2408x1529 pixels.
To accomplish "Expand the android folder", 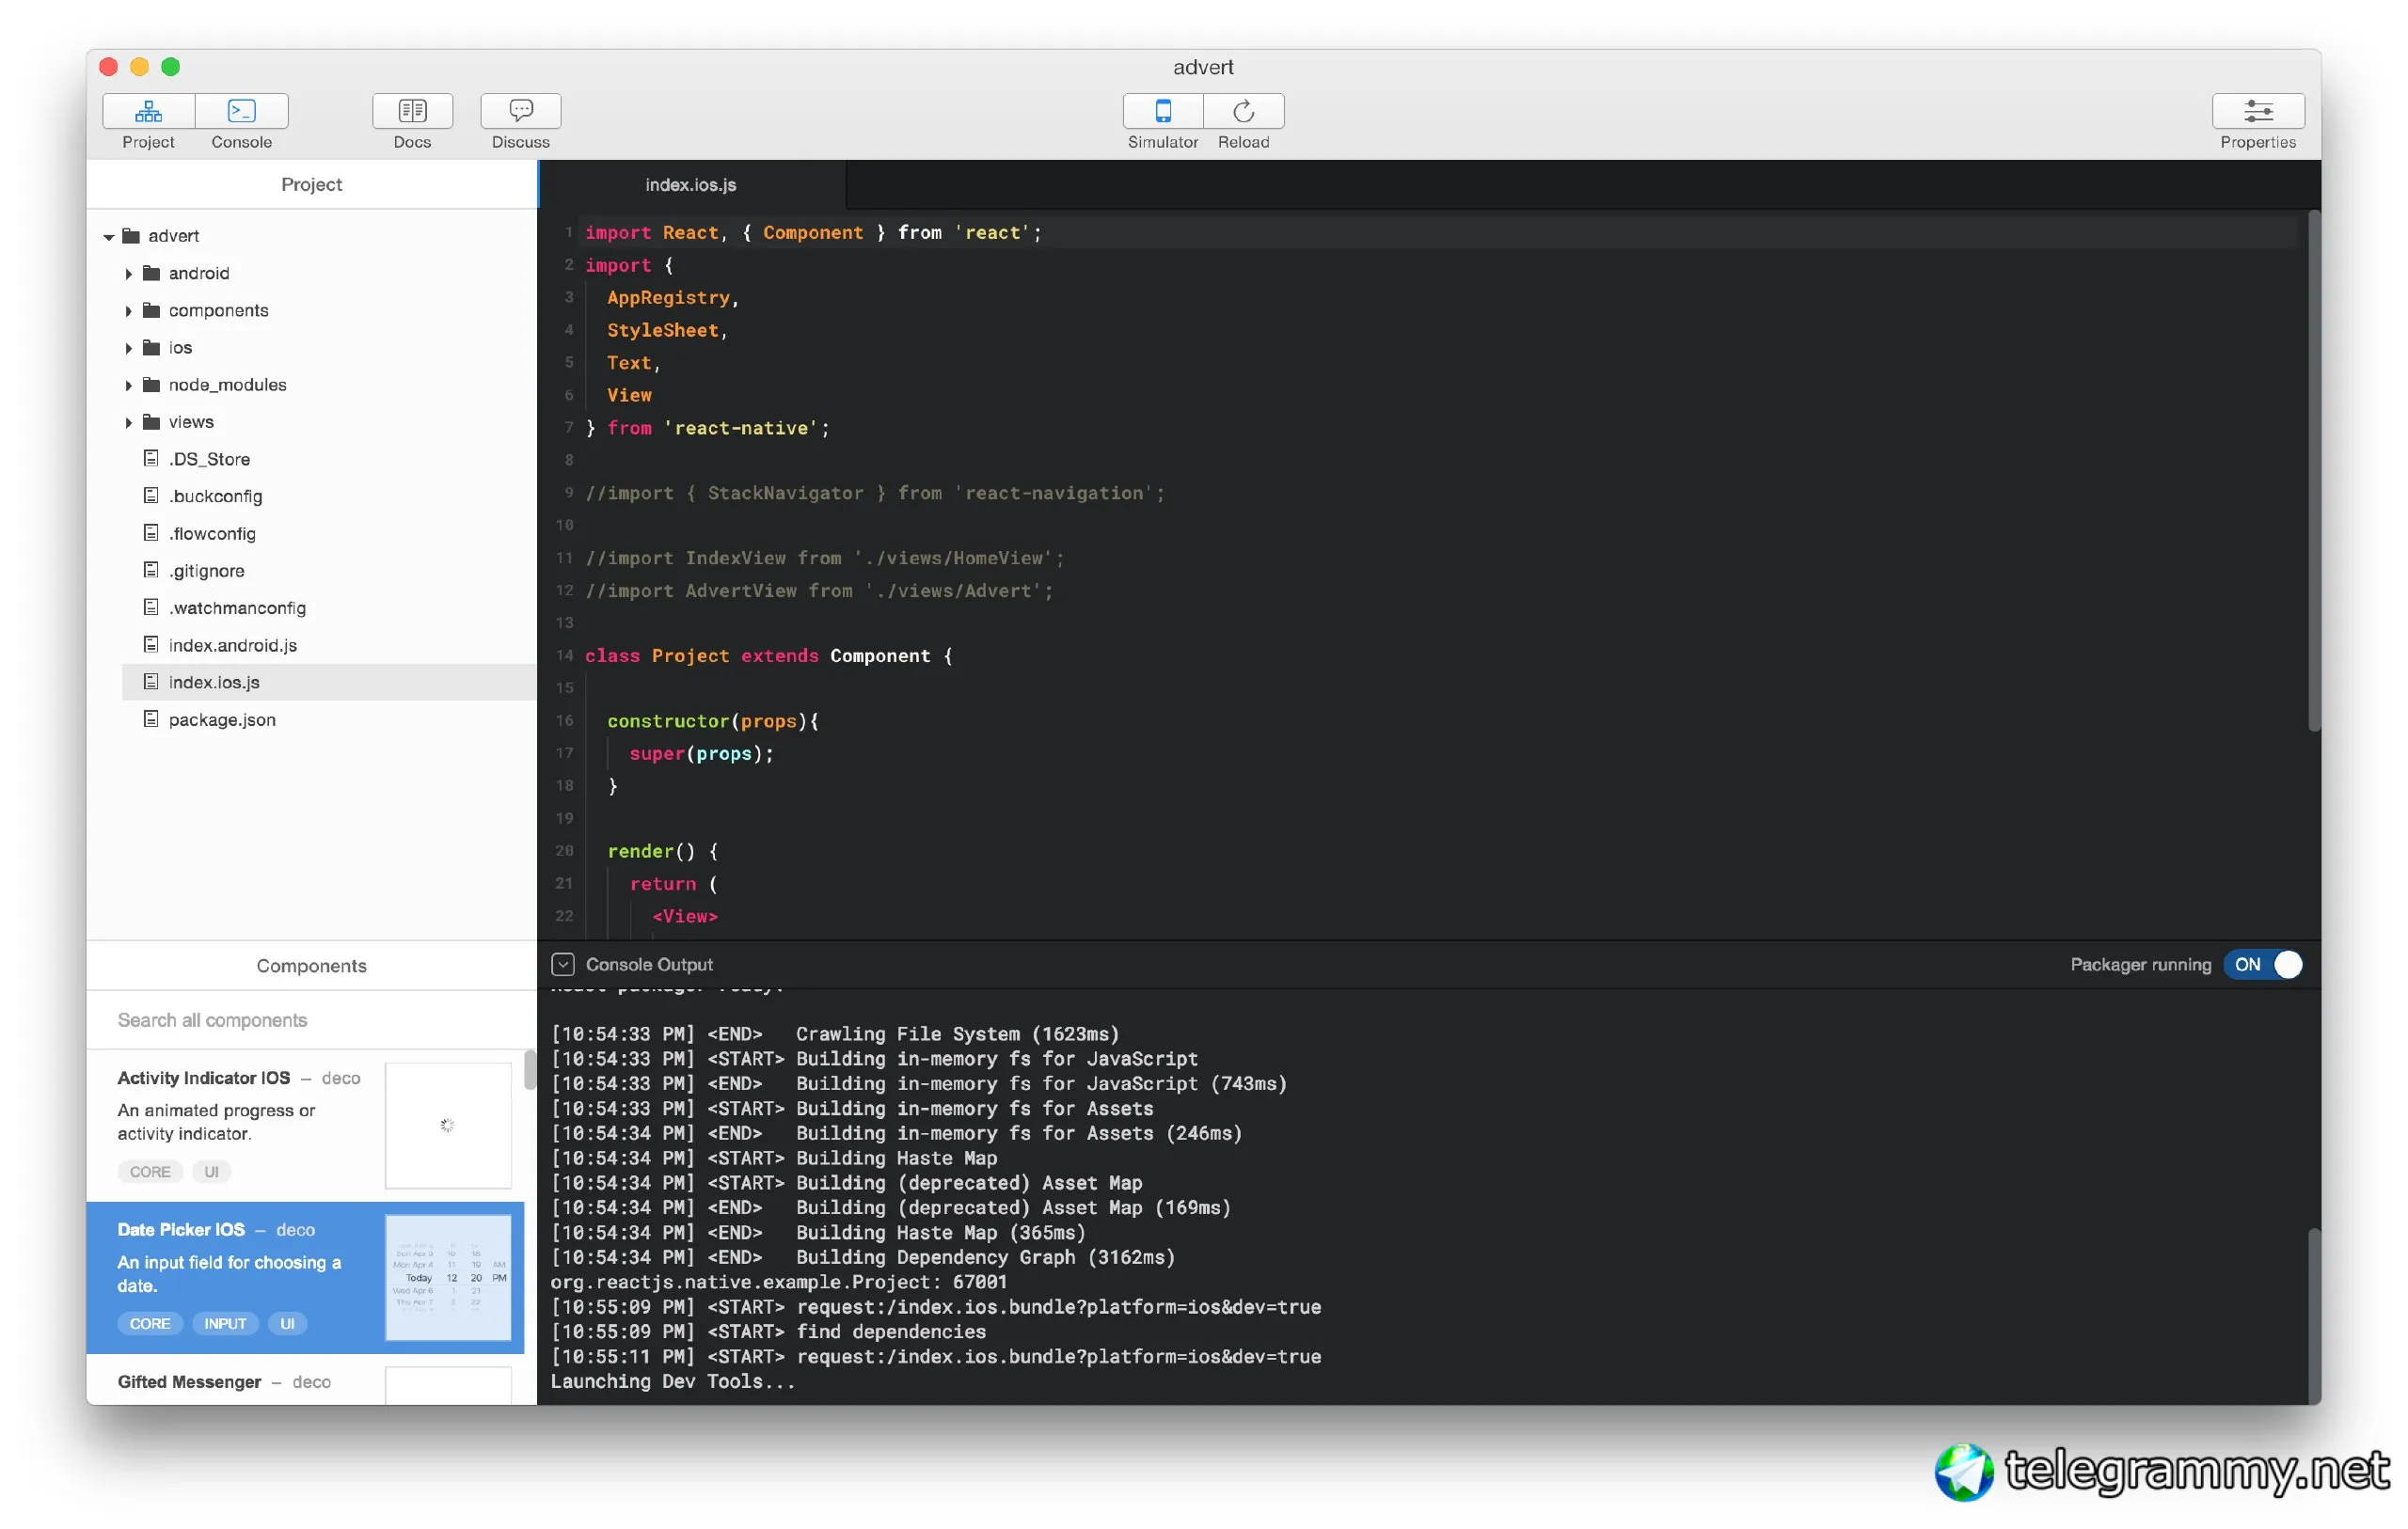I will click(128, 273).
